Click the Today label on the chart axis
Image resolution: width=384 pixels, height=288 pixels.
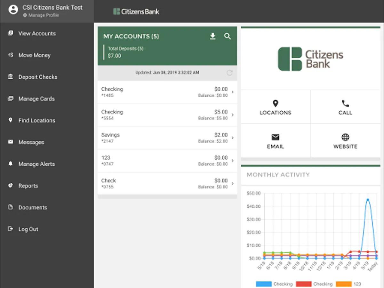coord(373,267)
